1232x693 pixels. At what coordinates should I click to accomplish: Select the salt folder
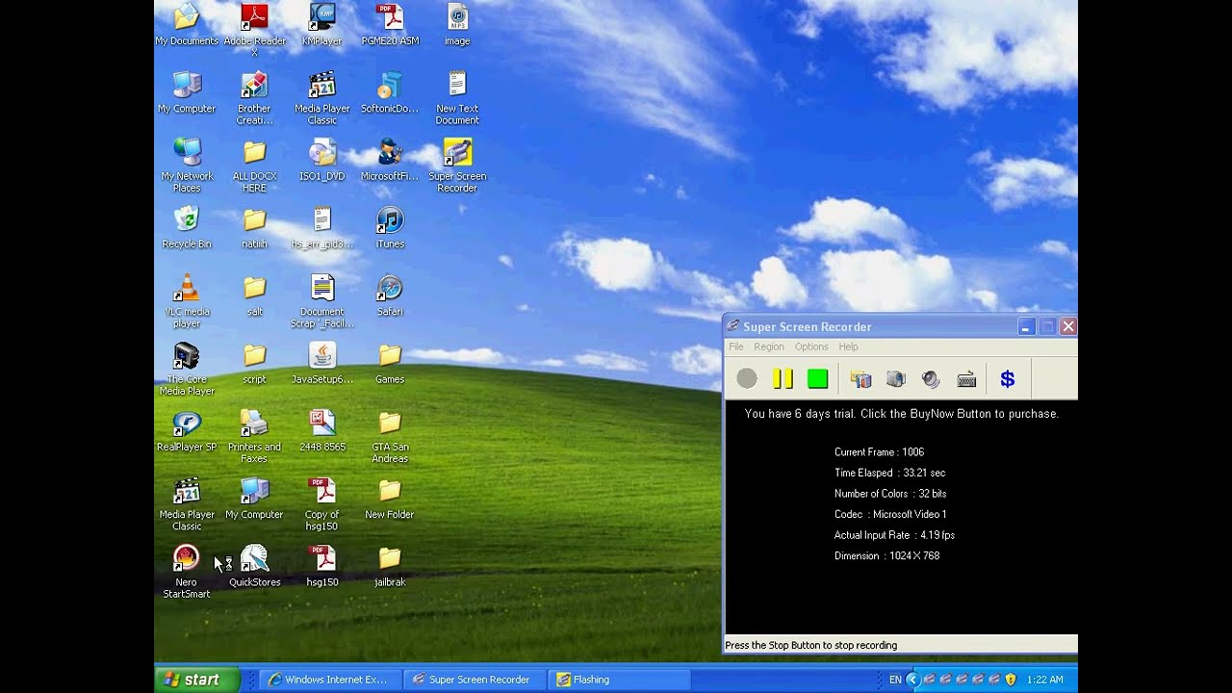click(254, 295)
